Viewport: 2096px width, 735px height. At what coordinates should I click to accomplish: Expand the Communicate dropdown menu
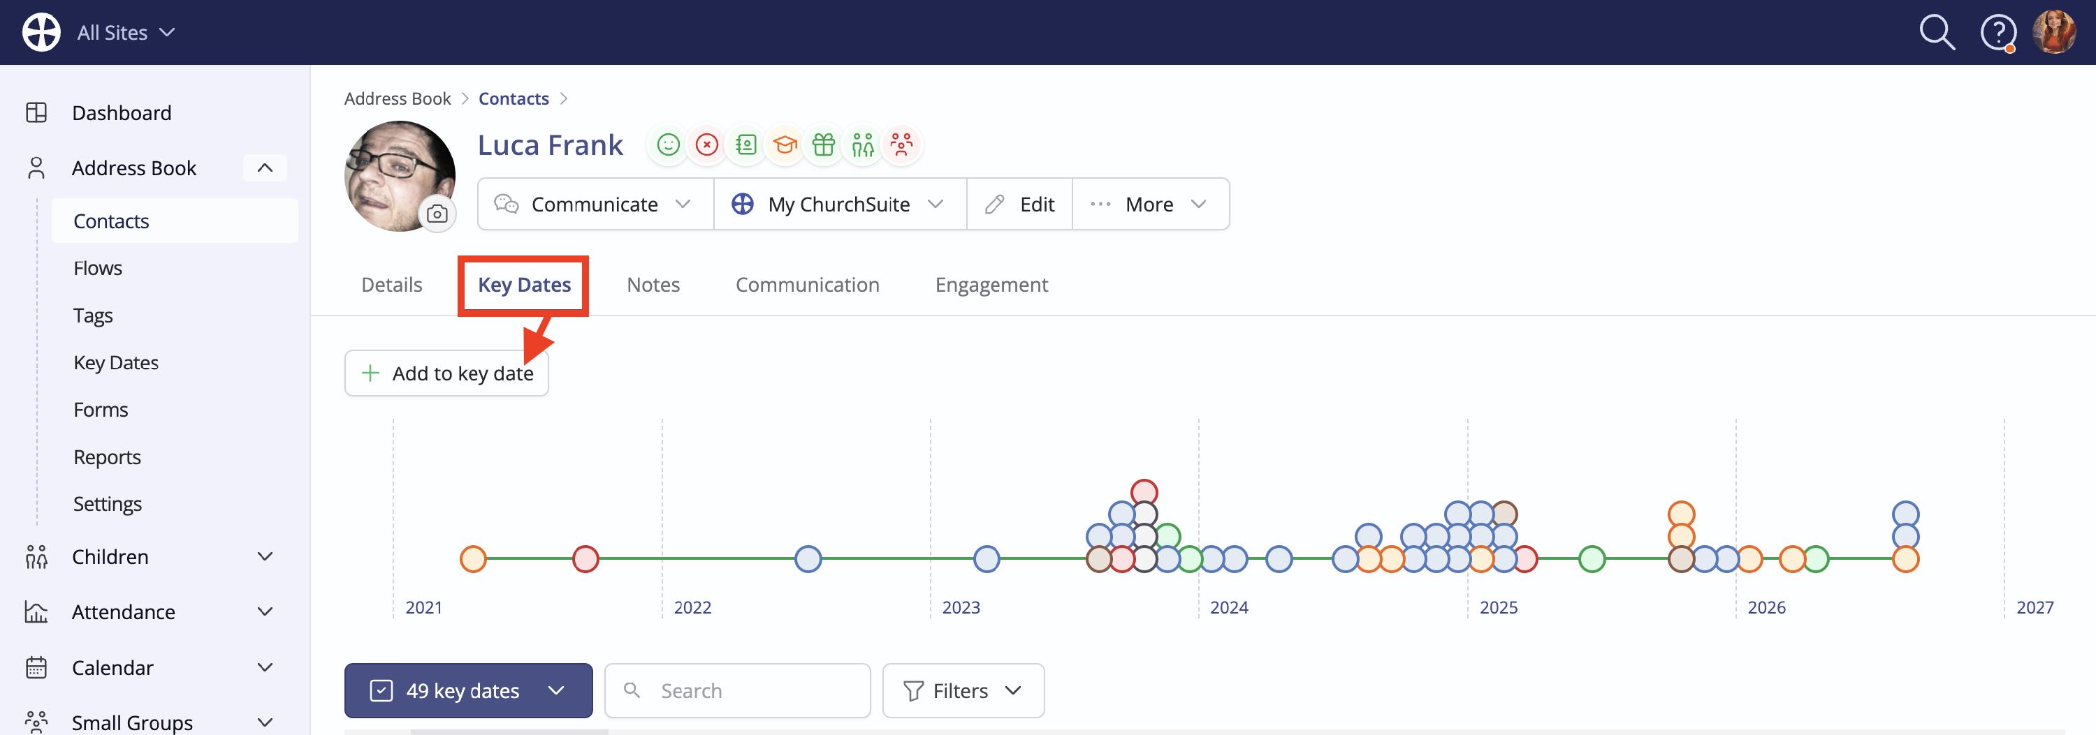pos(595,204)
